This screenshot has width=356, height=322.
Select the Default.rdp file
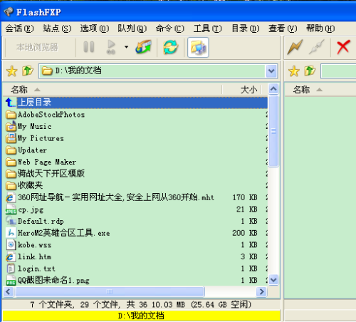[x=41, y=222]
